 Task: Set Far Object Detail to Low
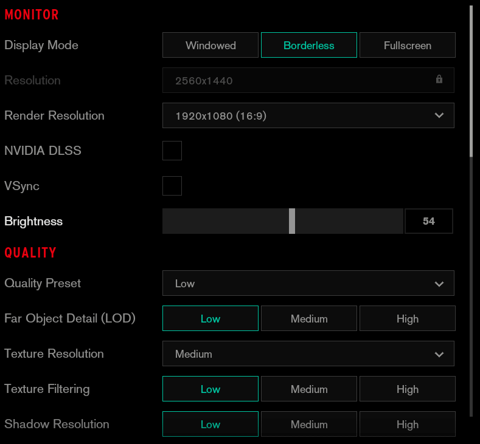(210, 318)
